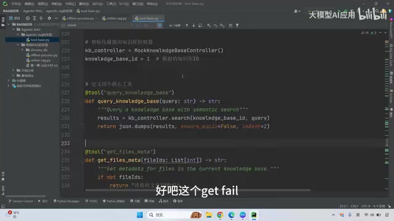Select all occurrences icon in find bar
Image resolution: width=394 pixels, height=221 pixels.
pyautogui.click(x=222, y=25)
